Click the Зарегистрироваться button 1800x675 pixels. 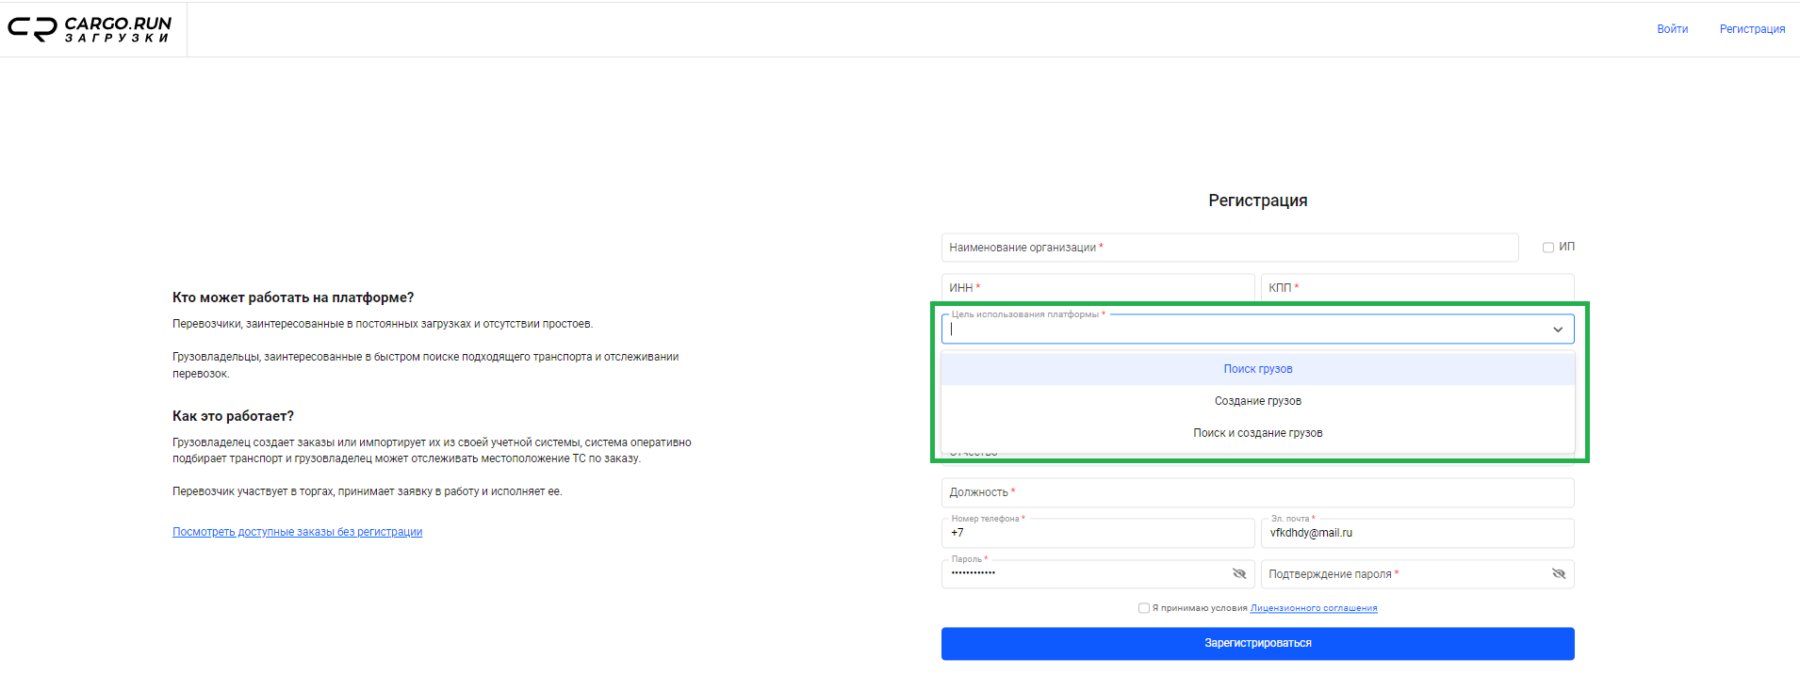[x=1258, y=644]
